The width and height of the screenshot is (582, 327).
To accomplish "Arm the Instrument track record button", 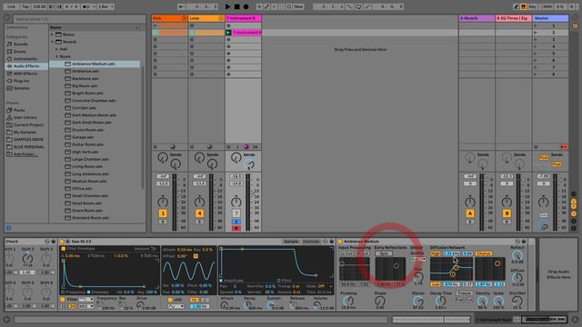I will [236, 228].
